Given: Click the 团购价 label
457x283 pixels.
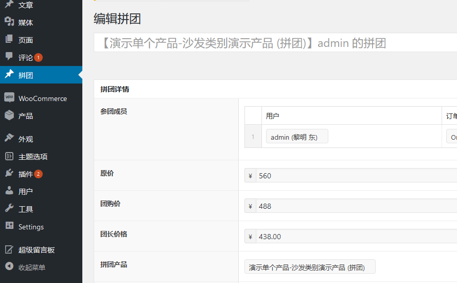Looking at the screenshot, I should [x=110, y=204].
